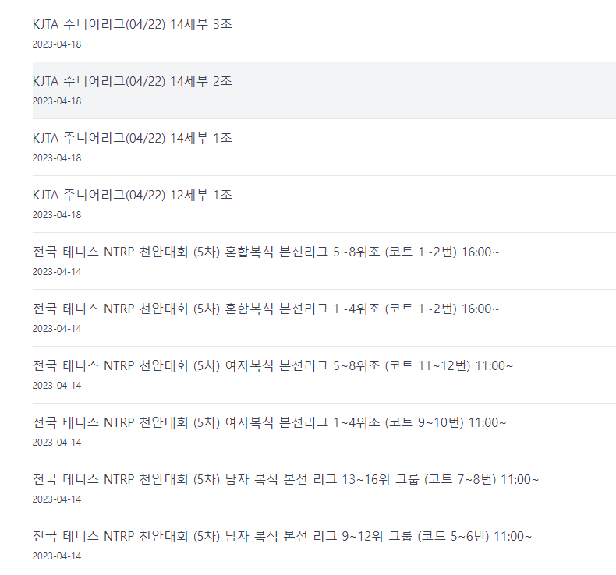616x575 pixels.
Task: Open 남자 복식 9~12위 그룹 entry
Action: [x=282, y=537]
